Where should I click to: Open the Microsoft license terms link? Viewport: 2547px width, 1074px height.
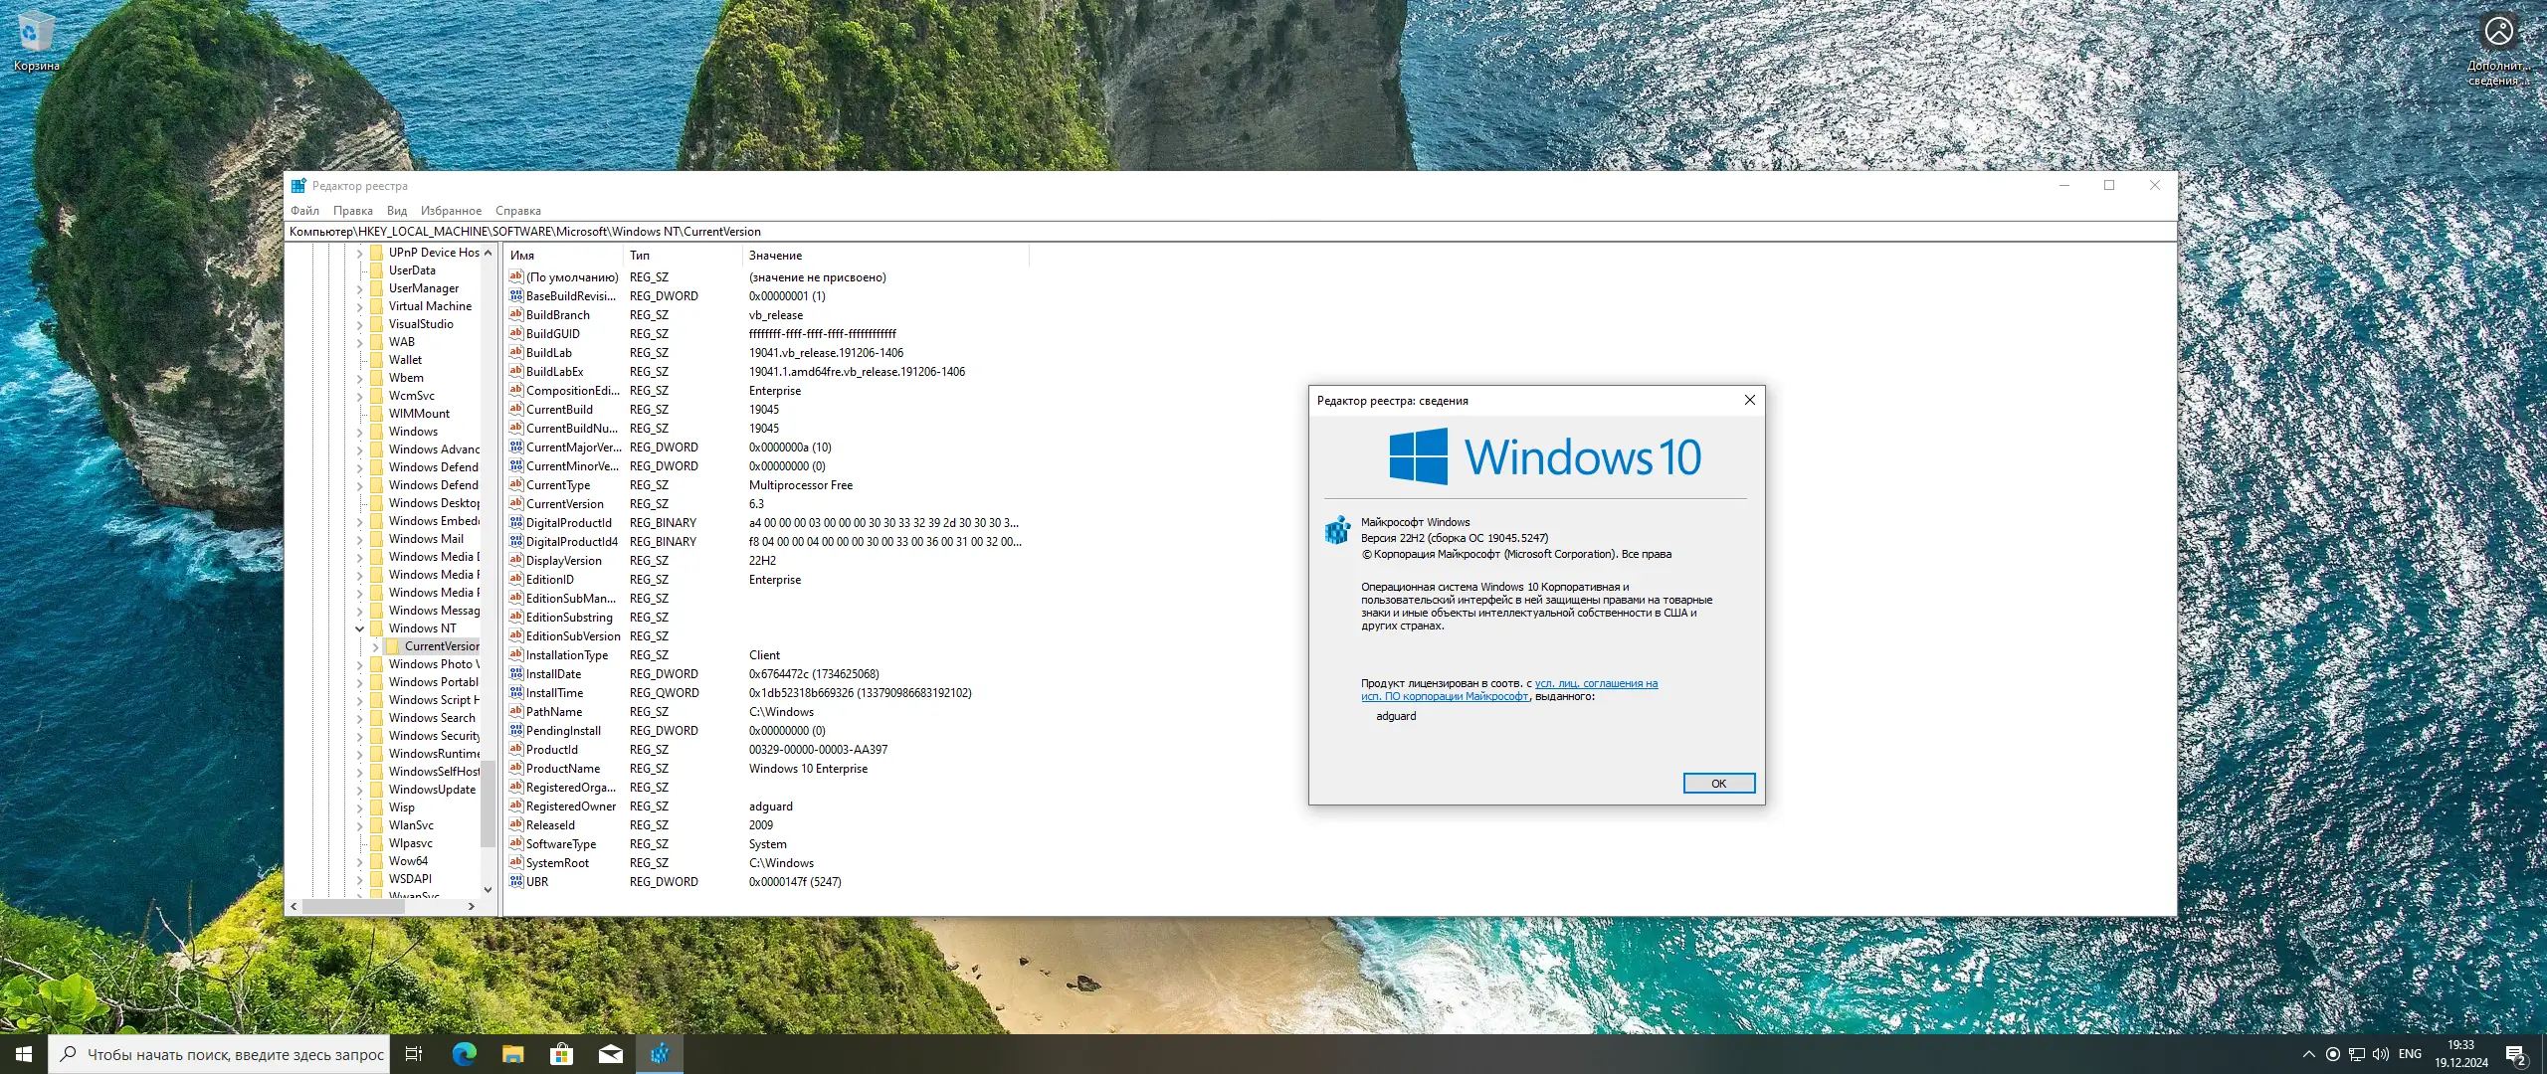1596,684
